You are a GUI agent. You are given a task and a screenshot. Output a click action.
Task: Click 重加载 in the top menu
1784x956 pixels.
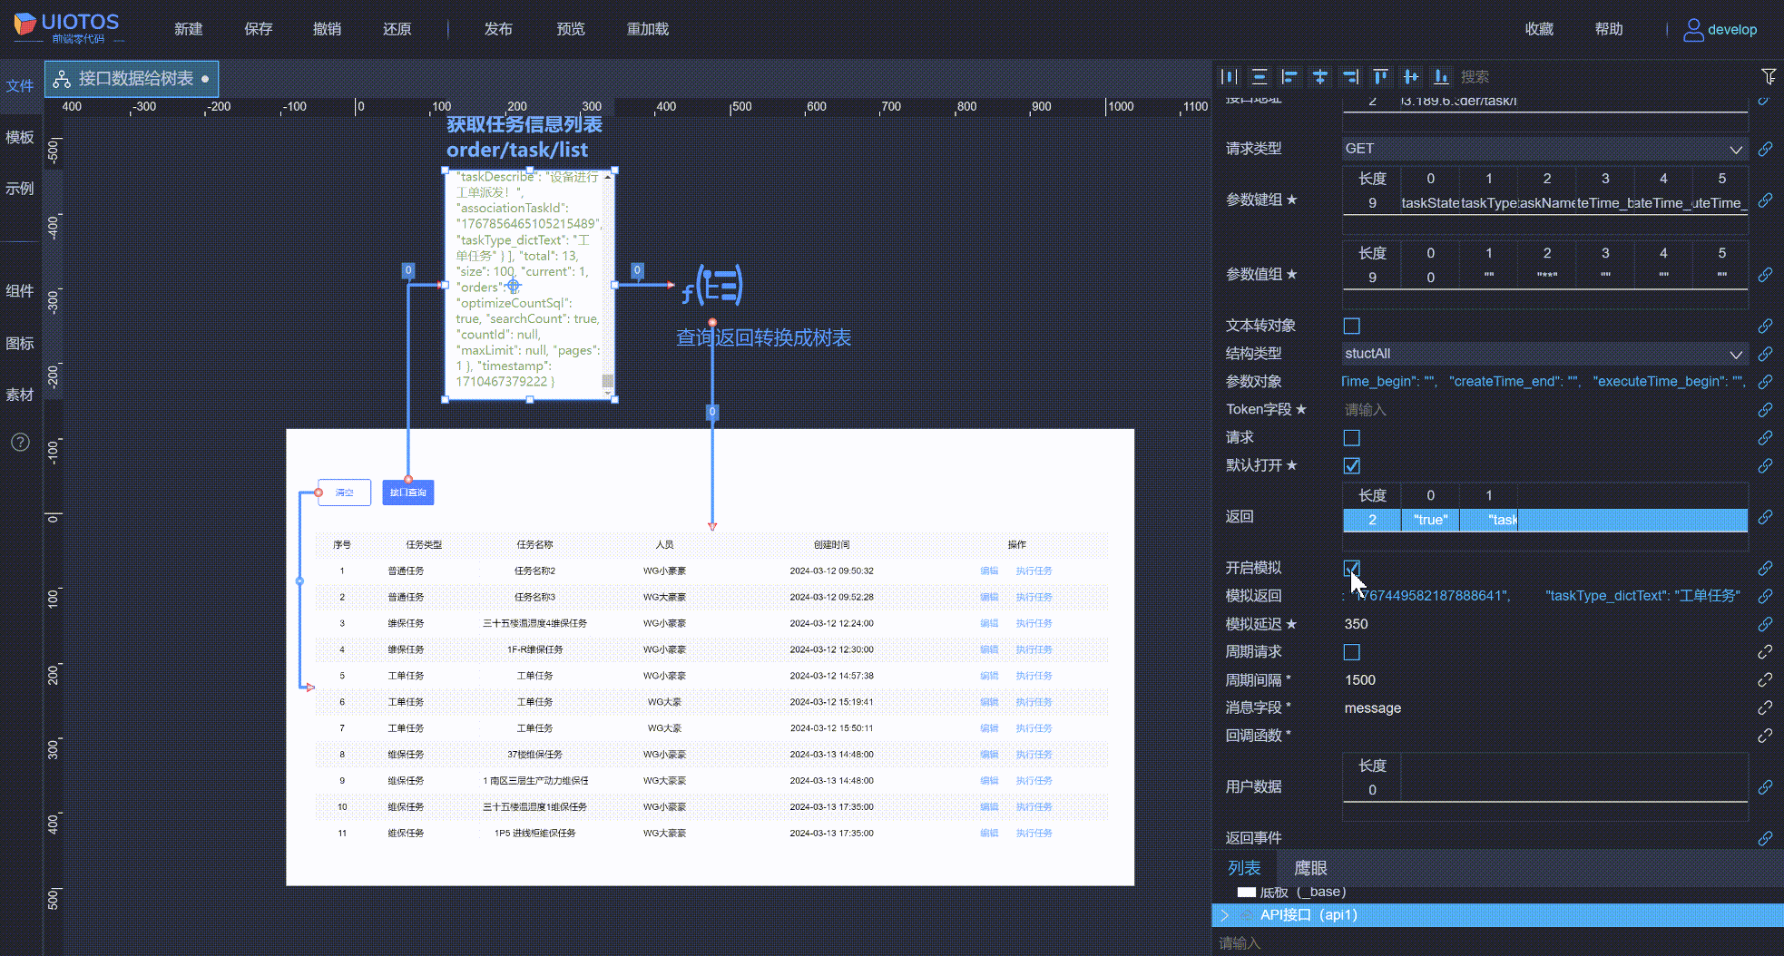tap(648, 29)
